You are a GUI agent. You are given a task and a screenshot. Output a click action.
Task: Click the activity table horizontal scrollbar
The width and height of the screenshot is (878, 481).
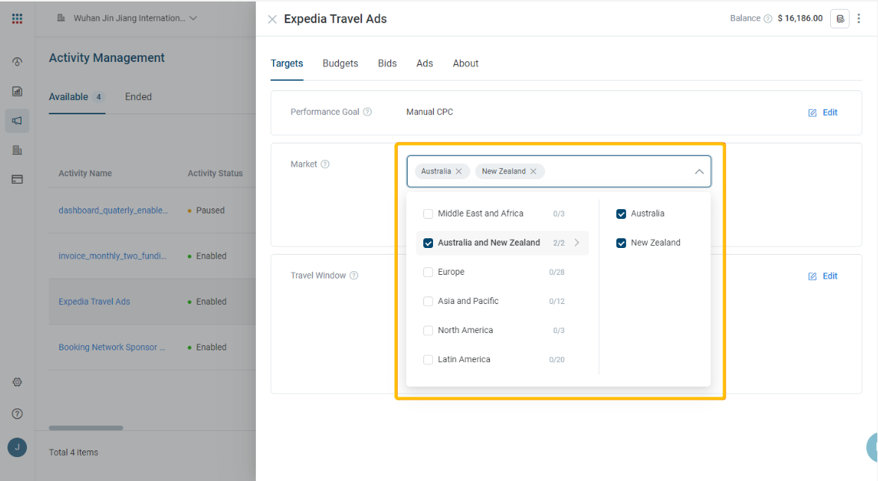pos(86,428)
